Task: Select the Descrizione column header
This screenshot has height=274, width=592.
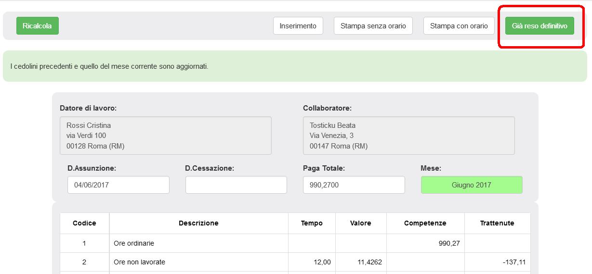Action: (x=198, y=223)
